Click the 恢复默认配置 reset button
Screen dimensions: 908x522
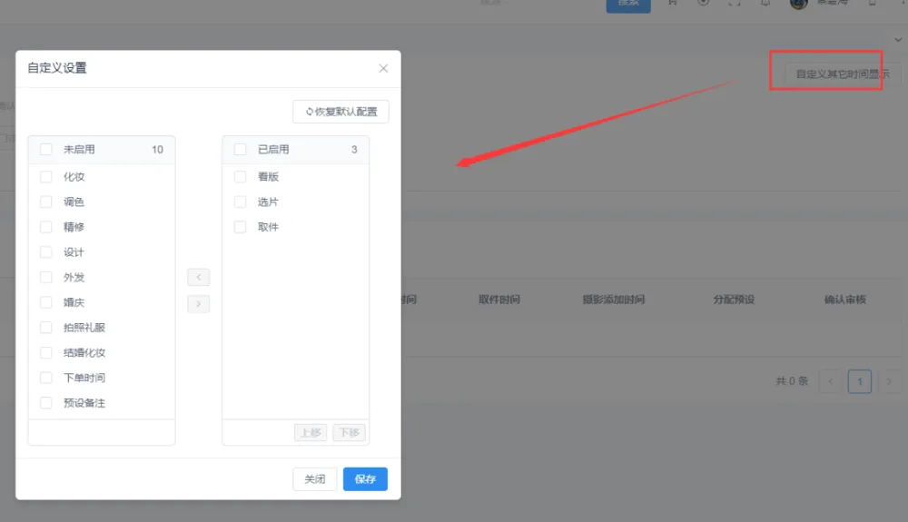(x=340, y=112)
